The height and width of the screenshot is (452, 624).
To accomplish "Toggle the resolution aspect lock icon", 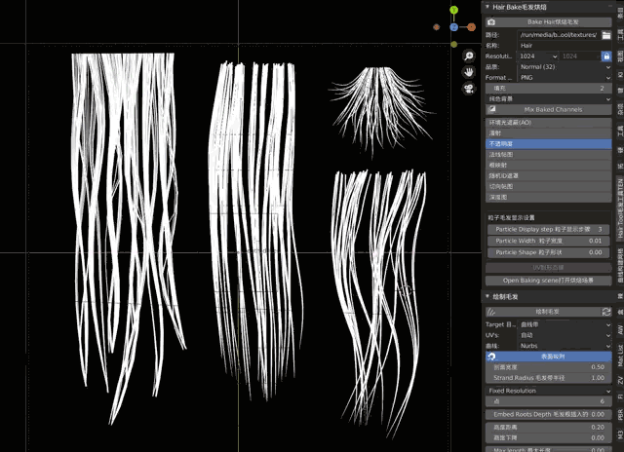I will click(x=606, y=56).
